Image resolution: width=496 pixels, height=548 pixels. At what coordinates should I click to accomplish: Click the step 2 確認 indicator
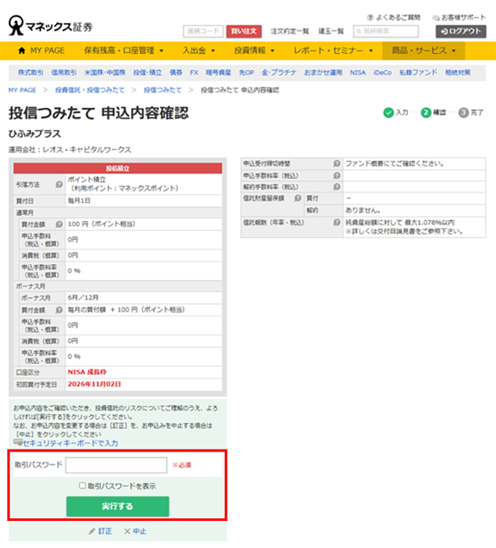point(426,112)
